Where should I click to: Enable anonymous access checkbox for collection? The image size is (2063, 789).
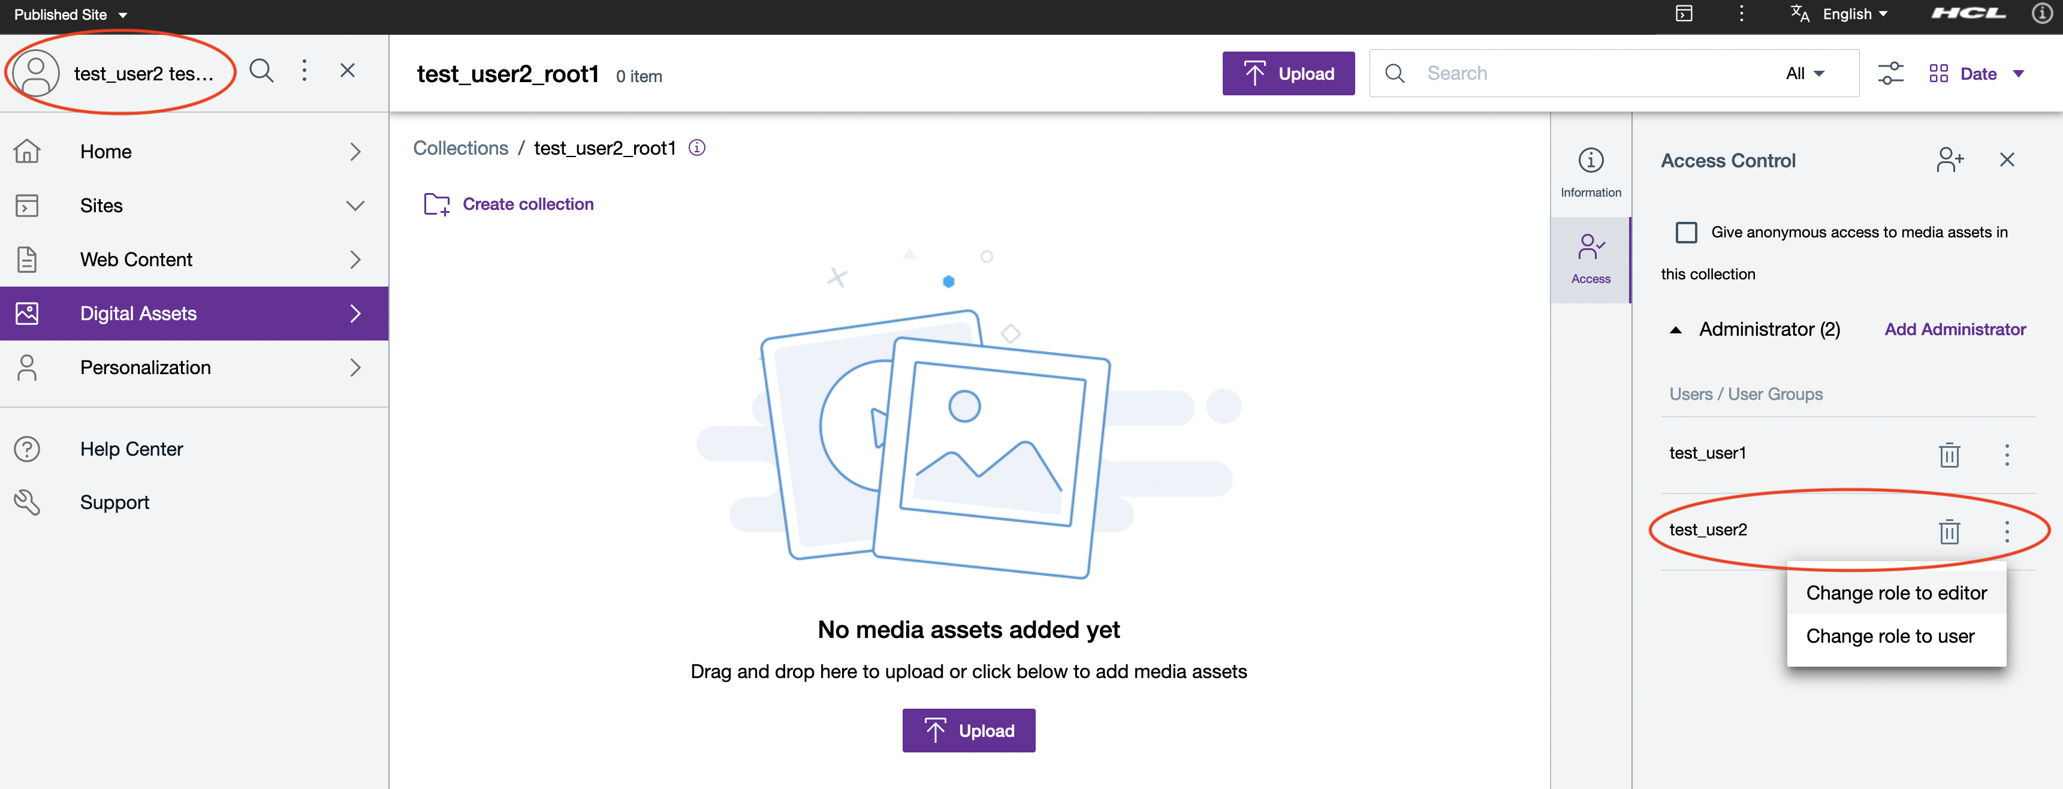click(x=1686, y=233)
